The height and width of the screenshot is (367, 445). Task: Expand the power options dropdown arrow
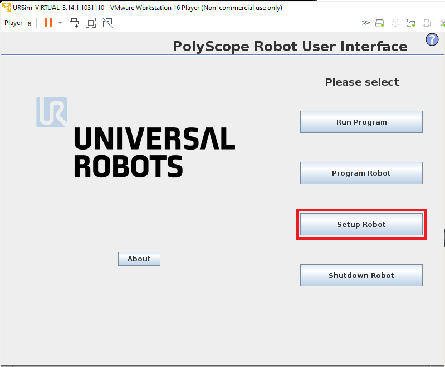tap(60, 23)
